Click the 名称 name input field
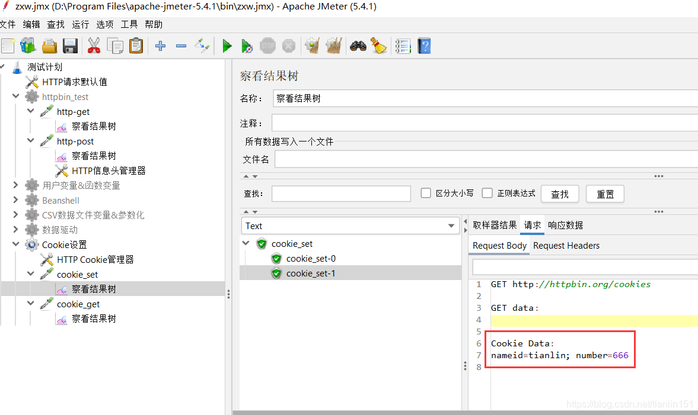 [485, 98]
